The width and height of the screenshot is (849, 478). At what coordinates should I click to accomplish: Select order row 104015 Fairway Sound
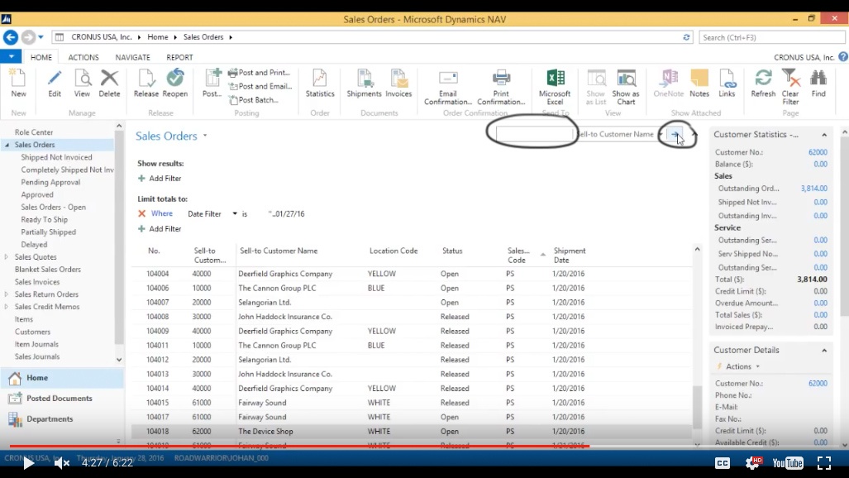412,403
